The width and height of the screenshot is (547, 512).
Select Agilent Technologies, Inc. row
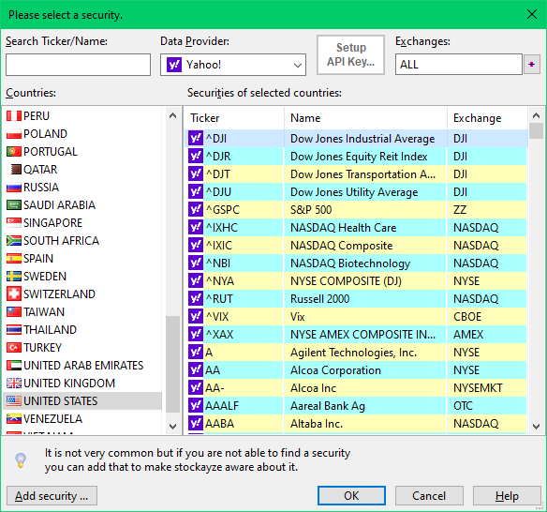point(356,353)
